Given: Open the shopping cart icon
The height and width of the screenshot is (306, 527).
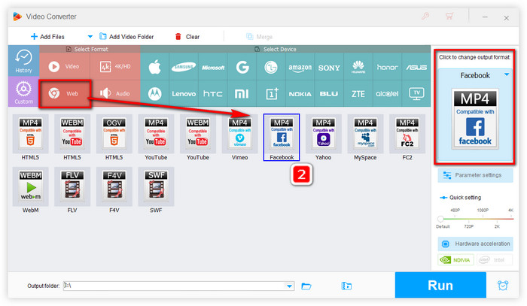Looking at the screenshot, I should [x=449, y=16].
